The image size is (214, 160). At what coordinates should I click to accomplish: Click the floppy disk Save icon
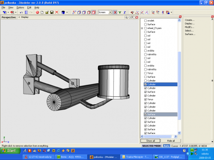(52, 12)
